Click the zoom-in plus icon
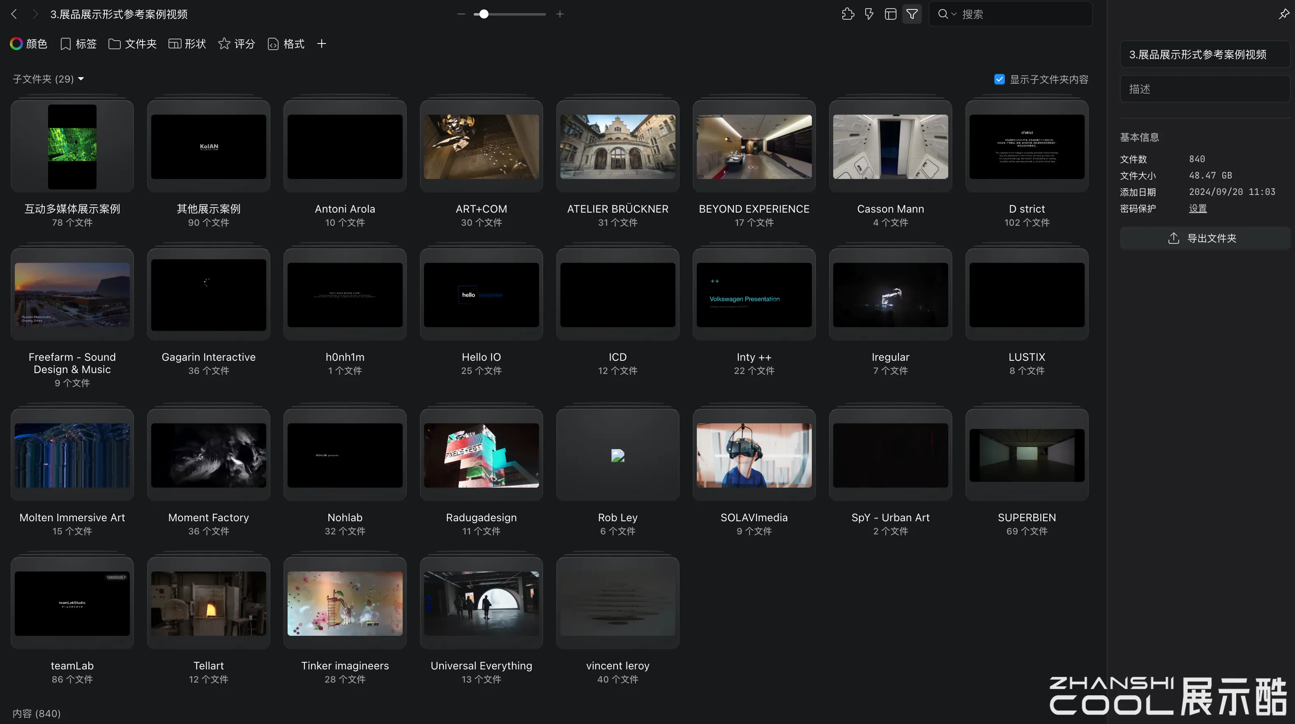1295x724 pixels. (560, 14)
